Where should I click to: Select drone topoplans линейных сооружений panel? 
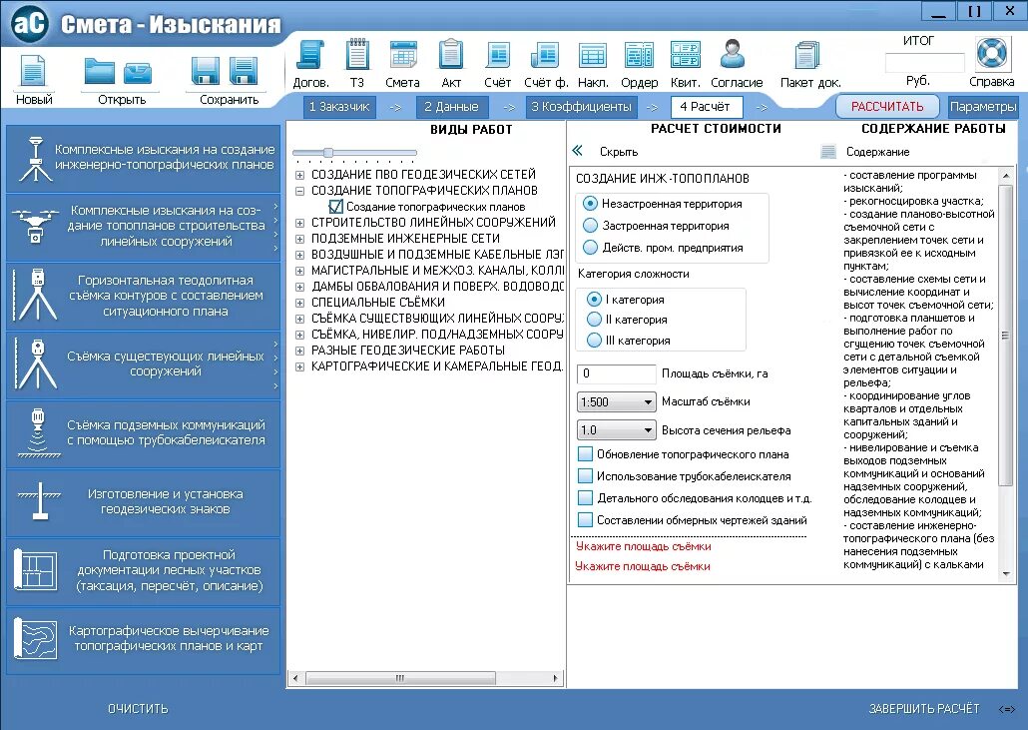(x=143, y=227)
